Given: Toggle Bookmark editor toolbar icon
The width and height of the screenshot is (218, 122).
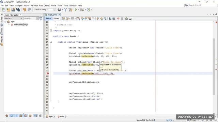Looking at the screenshot, I should coord(105,18).
